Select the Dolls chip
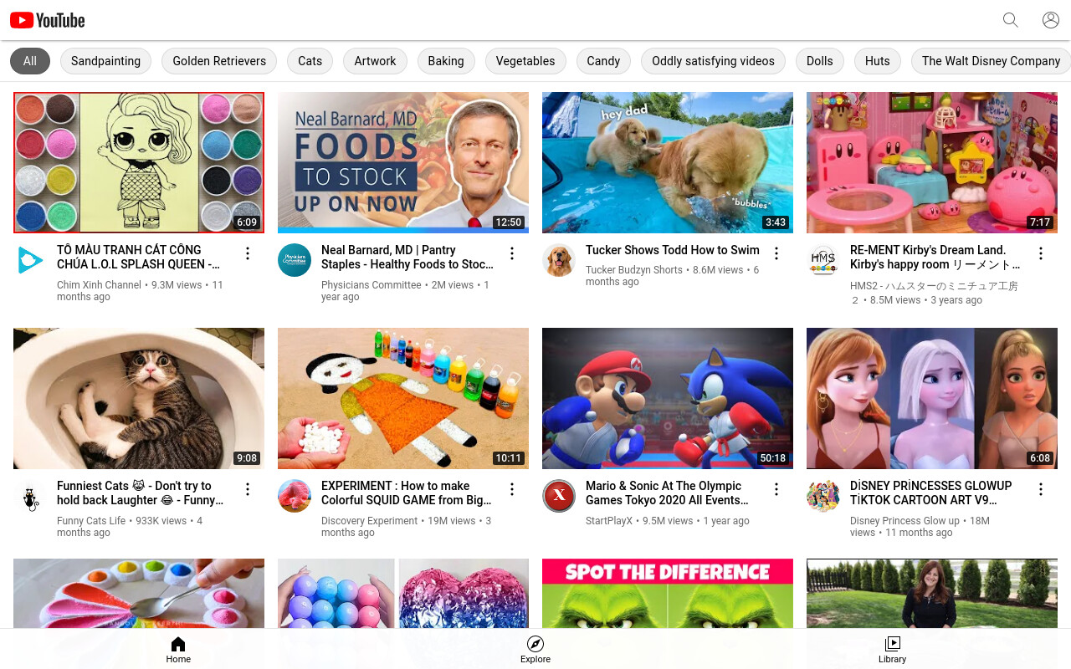The width and height of the screenshot is (1071, 669). 820,61
